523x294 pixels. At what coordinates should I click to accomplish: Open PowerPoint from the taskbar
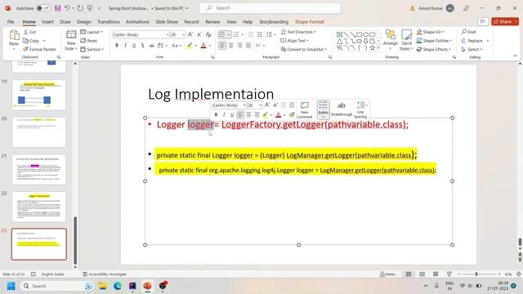point(147,286)
